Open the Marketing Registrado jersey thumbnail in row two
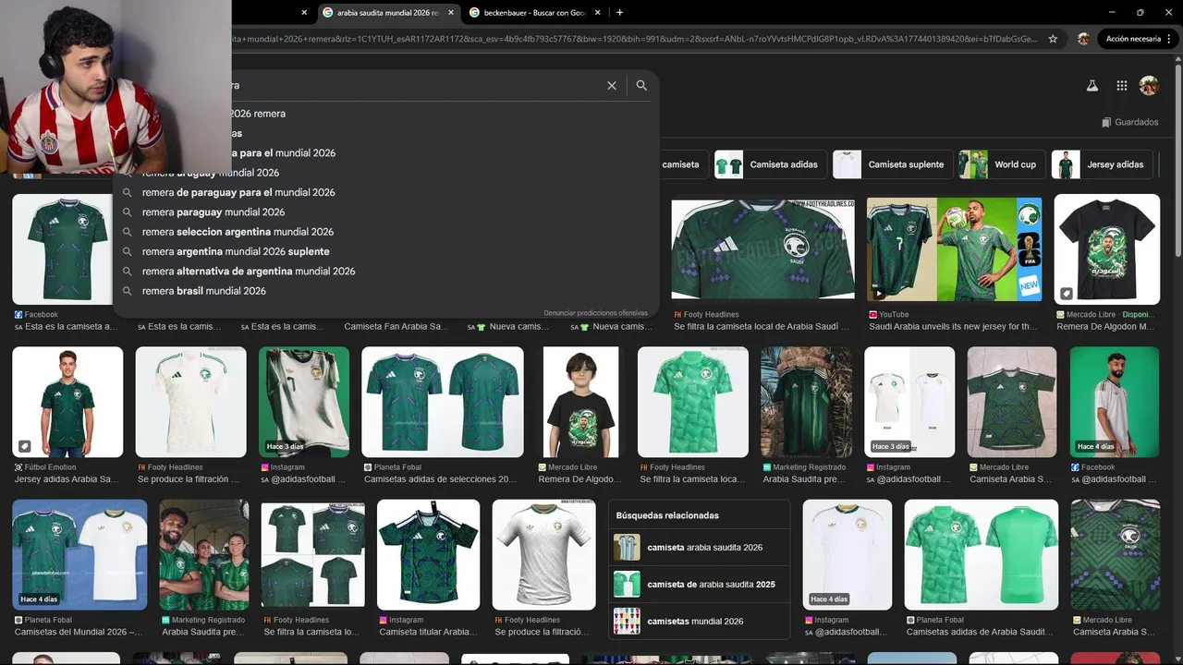 click(x=806, y=402)
